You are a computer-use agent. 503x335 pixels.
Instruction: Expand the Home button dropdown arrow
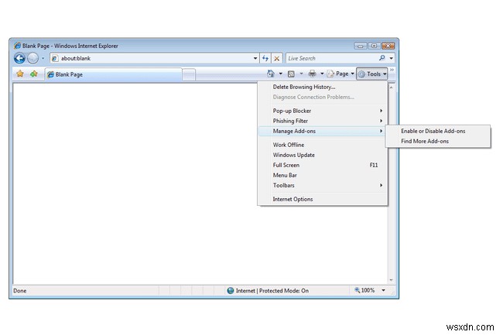(x=281, y=74)
